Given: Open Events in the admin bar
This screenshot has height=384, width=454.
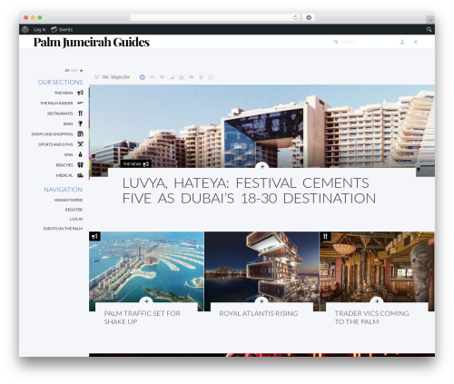Looking at the screenshot, I should [62, 29].
